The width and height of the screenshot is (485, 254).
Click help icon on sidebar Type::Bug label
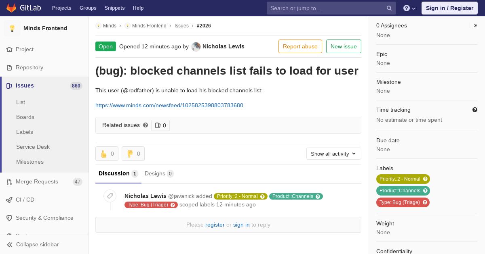(x=425, y=202)
